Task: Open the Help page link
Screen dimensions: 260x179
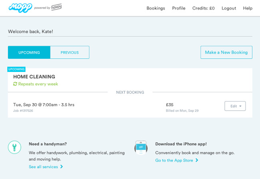Action: point(248,8)
